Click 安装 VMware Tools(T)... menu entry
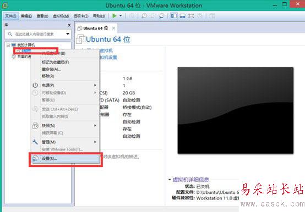 click(x=66, y=149)
